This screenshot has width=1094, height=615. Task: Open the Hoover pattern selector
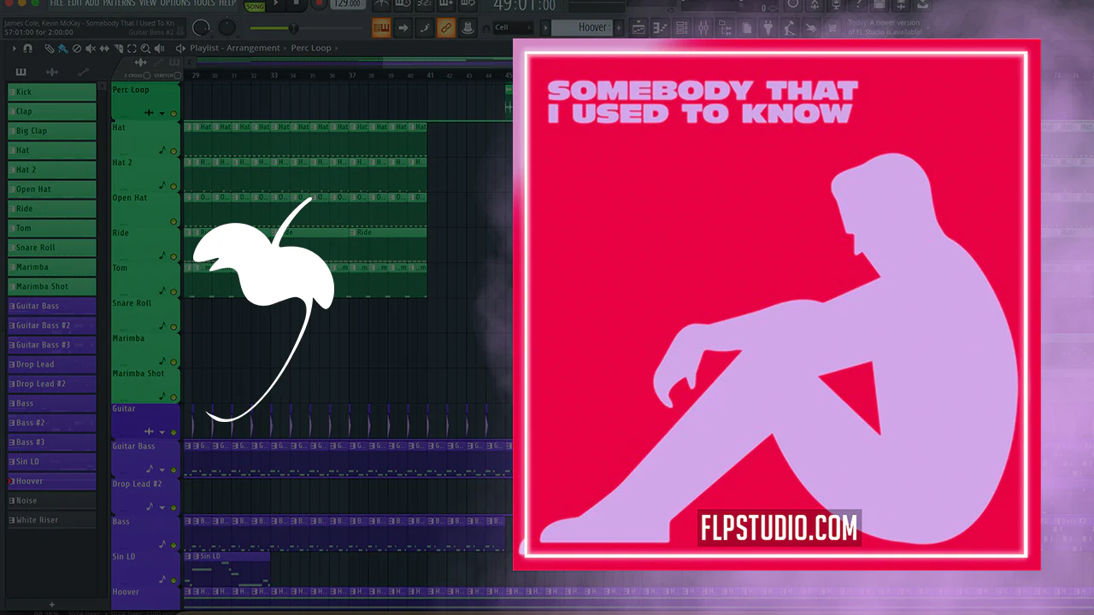[x=582, y=28]
